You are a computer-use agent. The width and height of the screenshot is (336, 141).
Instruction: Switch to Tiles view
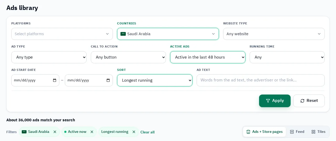coord(318,132)
